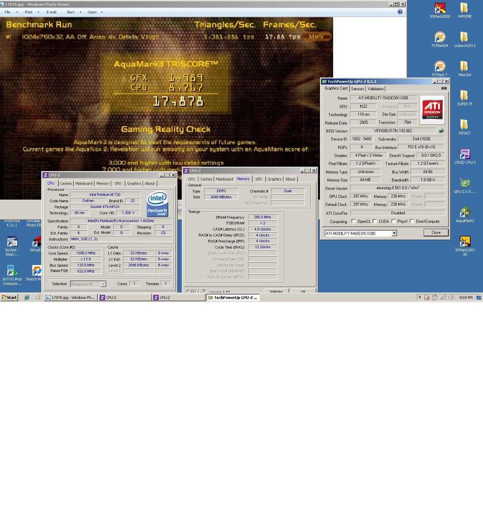This screenshot has width=483, height=530.
Task: Switch to the Validation tab in GPU-Z
Action: [x=376, y=89]
